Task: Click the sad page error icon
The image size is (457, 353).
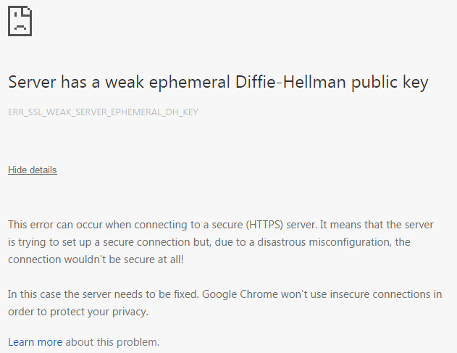Action: tap(20, 21)
